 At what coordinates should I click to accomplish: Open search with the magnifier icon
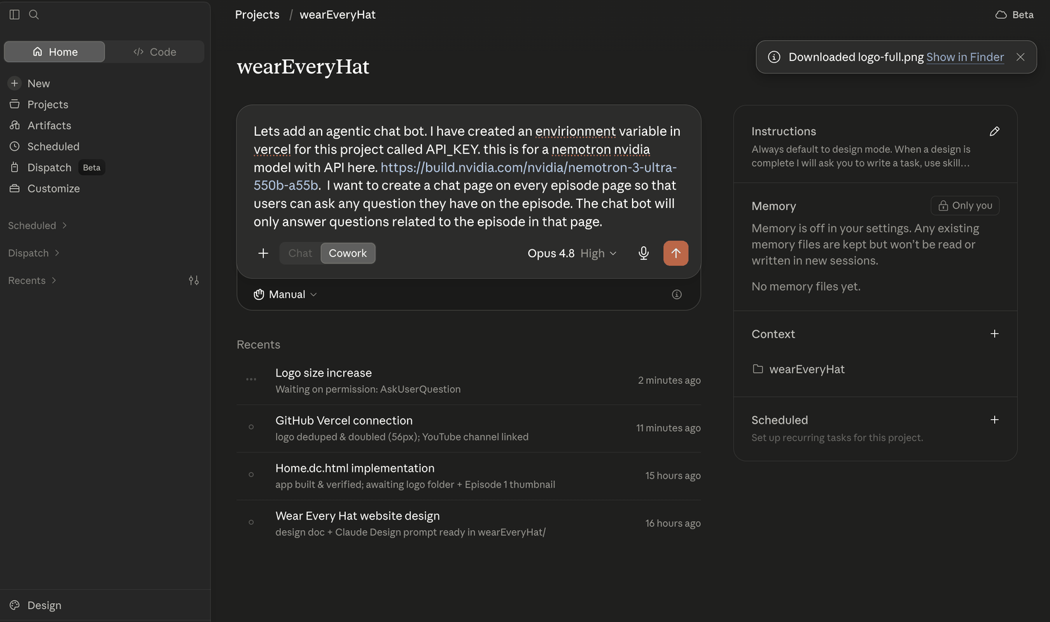(x=34, y=14)
